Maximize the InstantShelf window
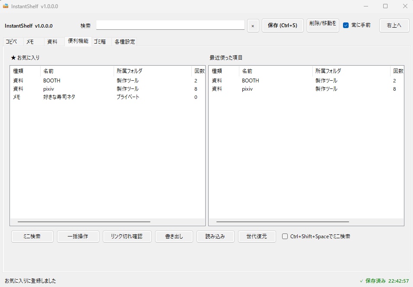 (x=385, y=6)
